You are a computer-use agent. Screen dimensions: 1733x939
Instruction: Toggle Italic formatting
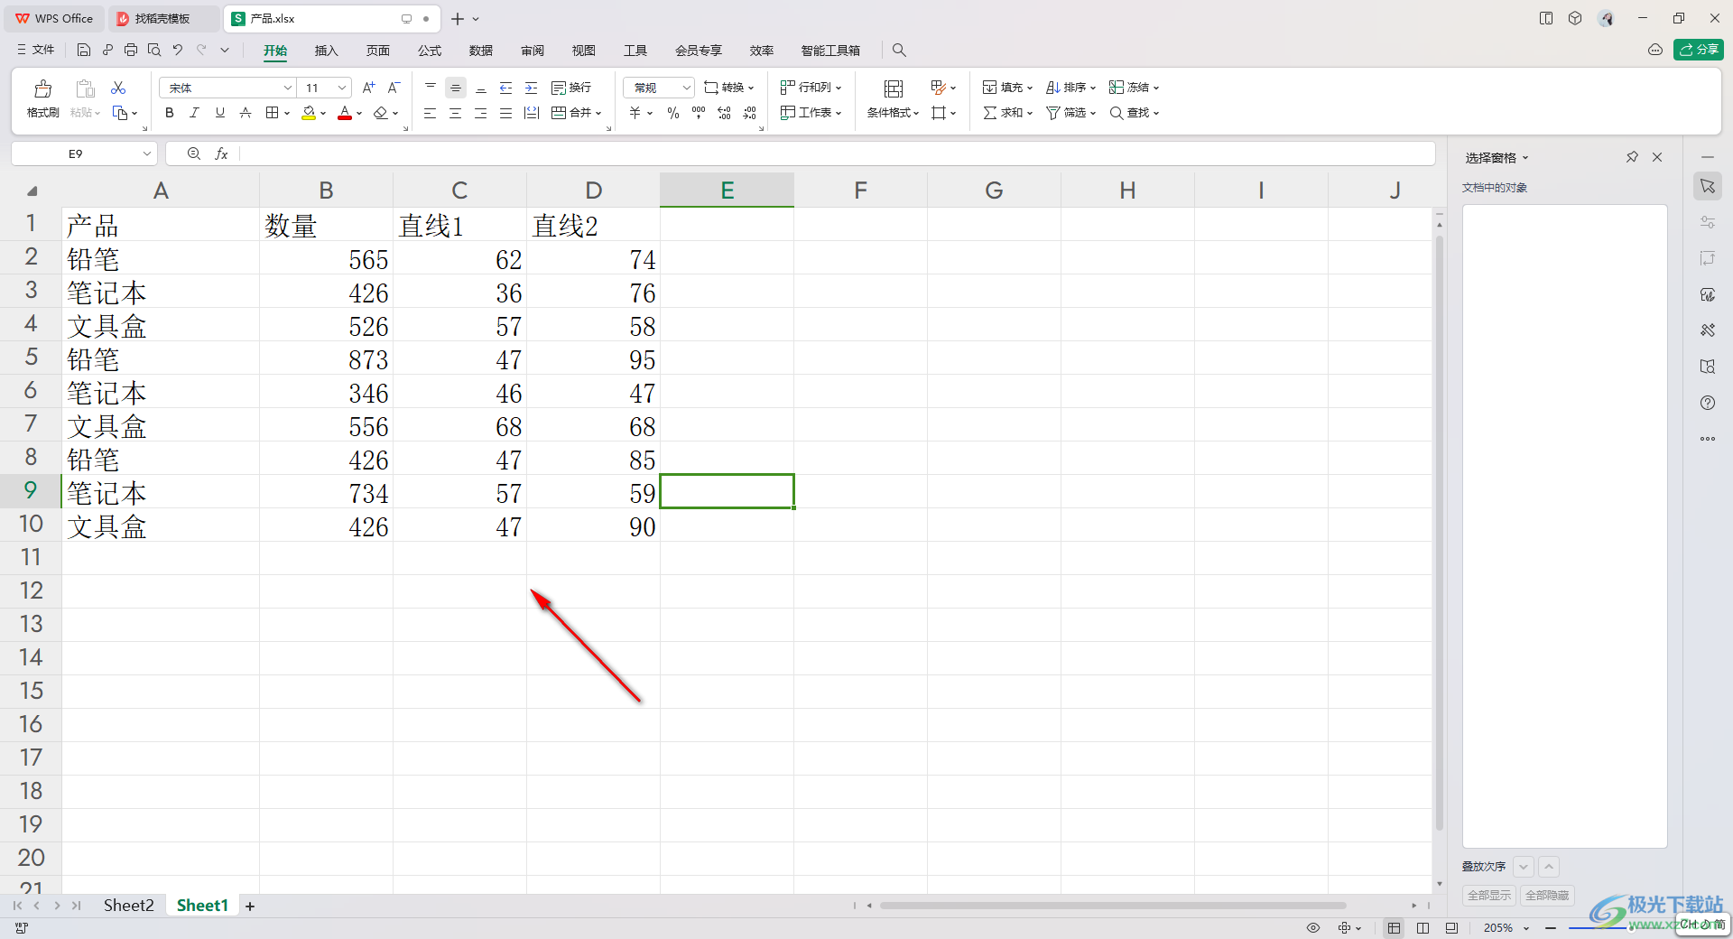(x=194, y=113)
